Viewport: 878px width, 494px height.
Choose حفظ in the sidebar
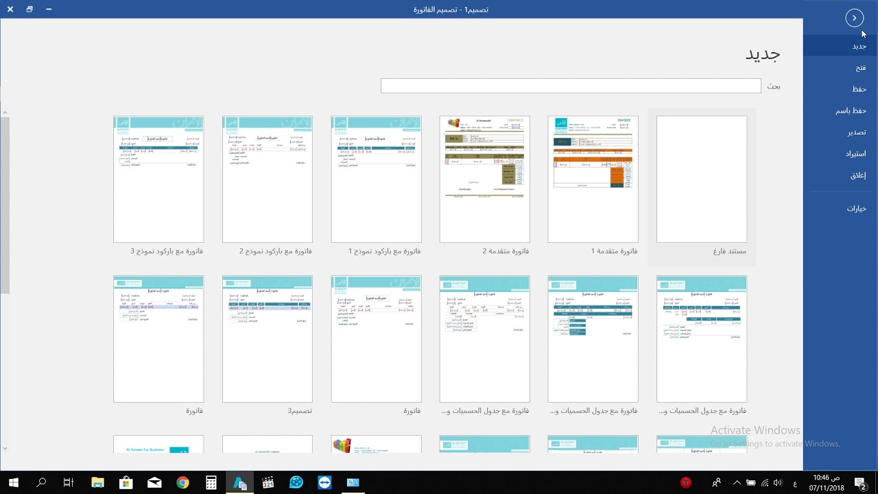(x=840, y=89)
